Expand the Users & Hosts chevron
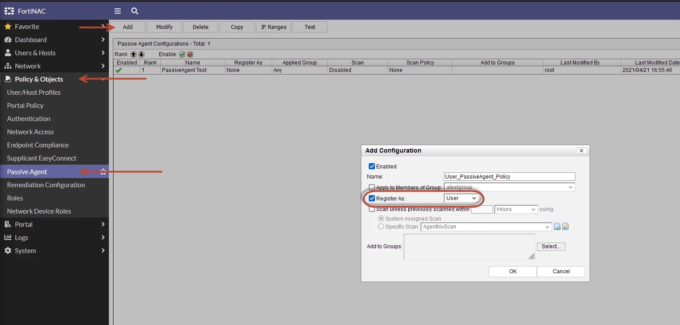 (103, 53)
